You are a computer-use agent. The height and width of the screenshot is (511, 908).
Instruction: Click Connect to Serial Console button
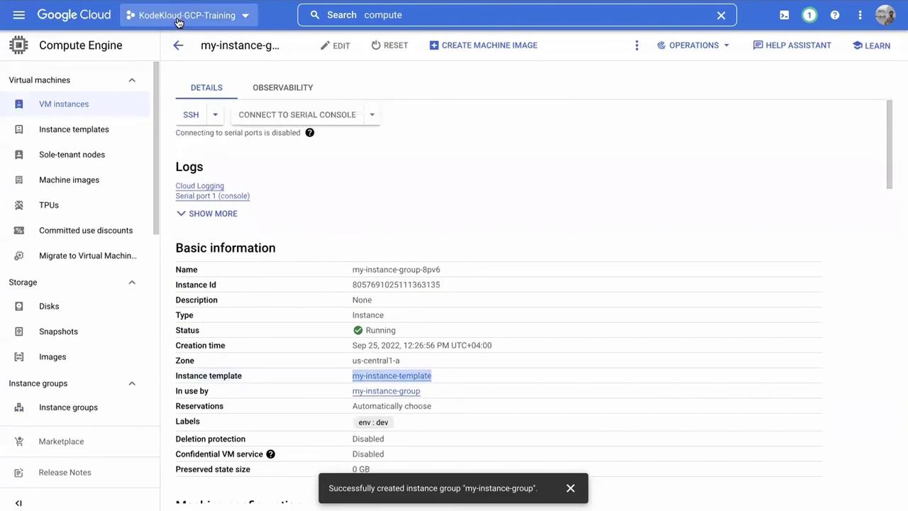(x=297, y=115)
